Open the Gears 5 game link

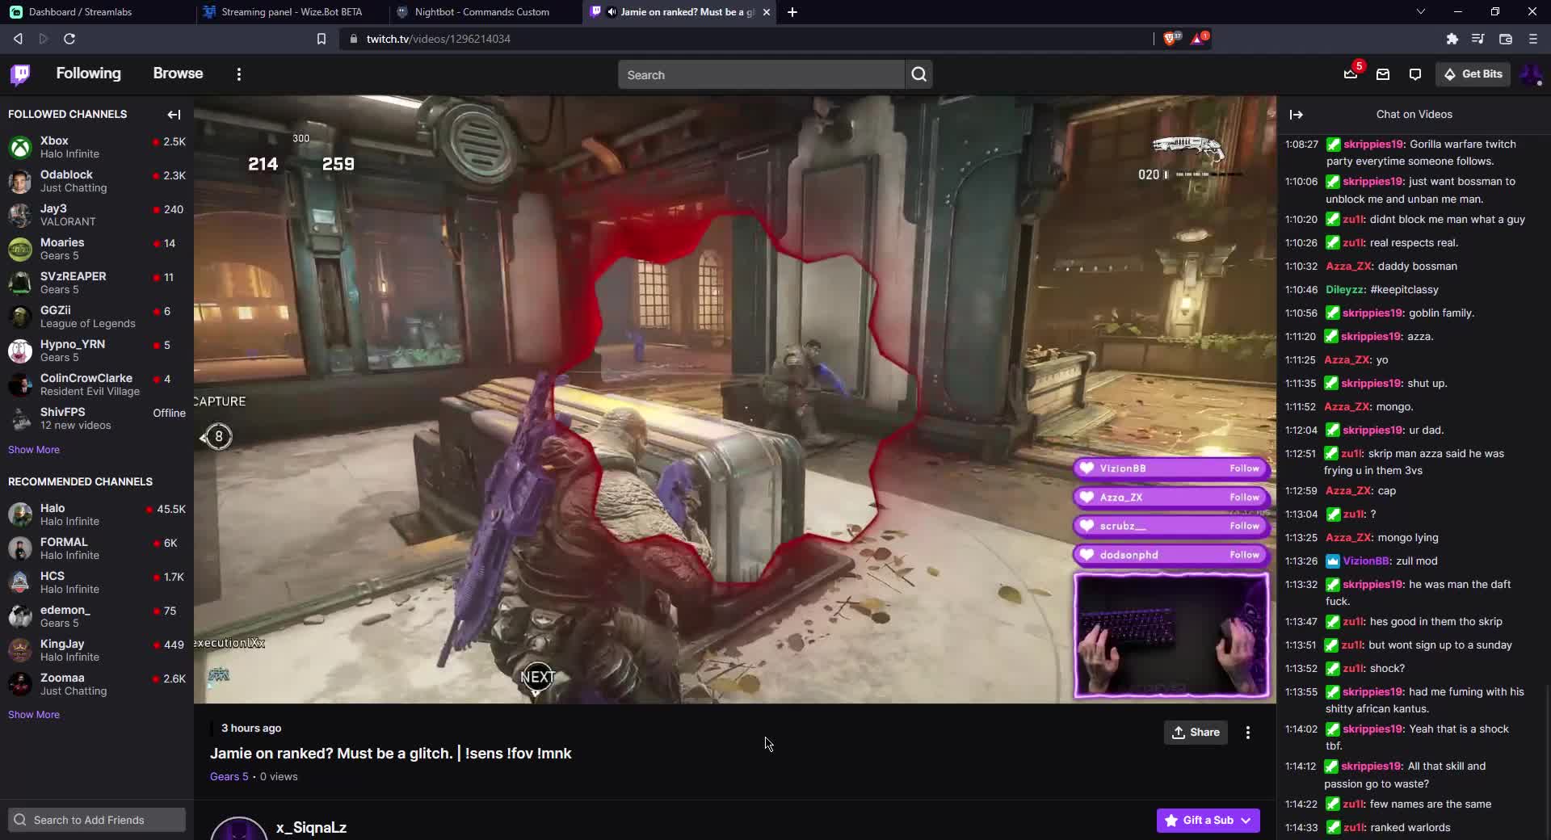pyautogui.click(x=229, y=776)
